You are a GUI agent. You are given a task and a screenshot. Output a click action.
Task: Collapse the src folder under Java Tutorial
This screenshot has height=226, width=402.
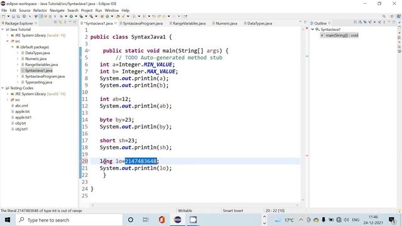[8, 41]
